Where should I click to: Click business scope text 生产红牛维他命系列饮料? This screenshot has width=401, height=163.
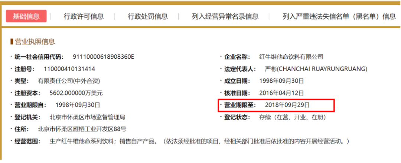(x=81, y=141)
